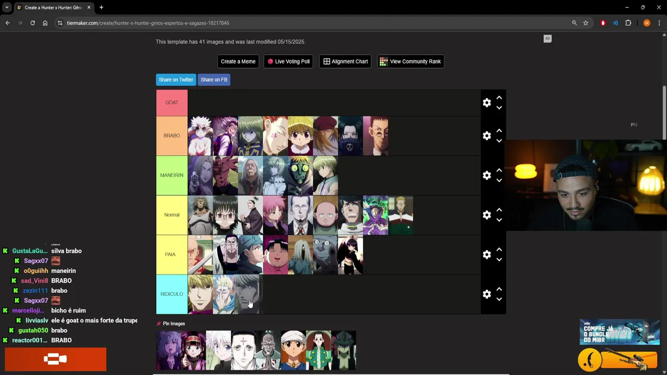The height and width of the screenshot is (375, 667).
Task: Select the GOAT tier label
Action: click(x=172, y=103)
